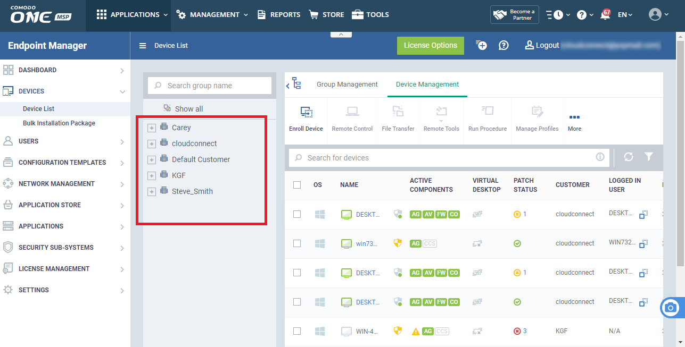Expand the Carey customer tree node
Screen dimensions: 685x347
click(152, 128)
